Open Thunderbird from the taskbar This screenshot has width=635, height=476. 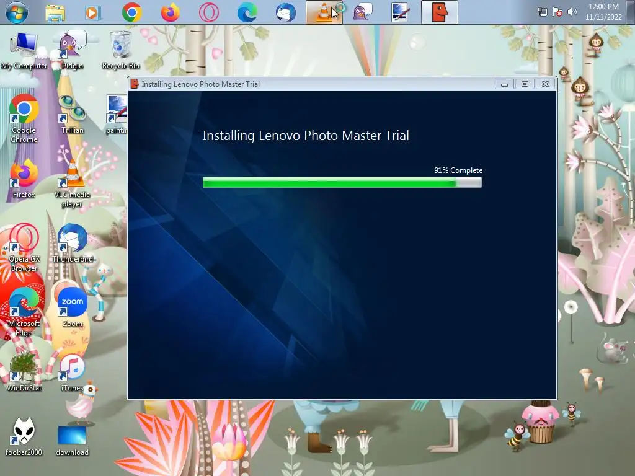[285, 12]
